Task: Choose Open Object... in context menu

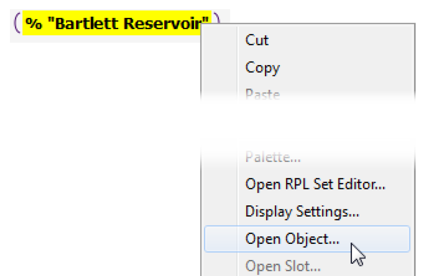Action: point(292,239)
